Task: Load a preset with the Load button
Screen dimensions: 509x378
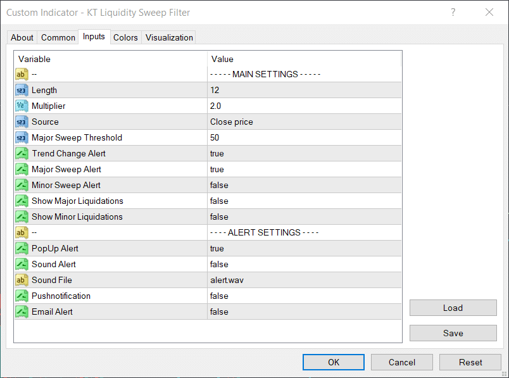Action: [453, 308]
